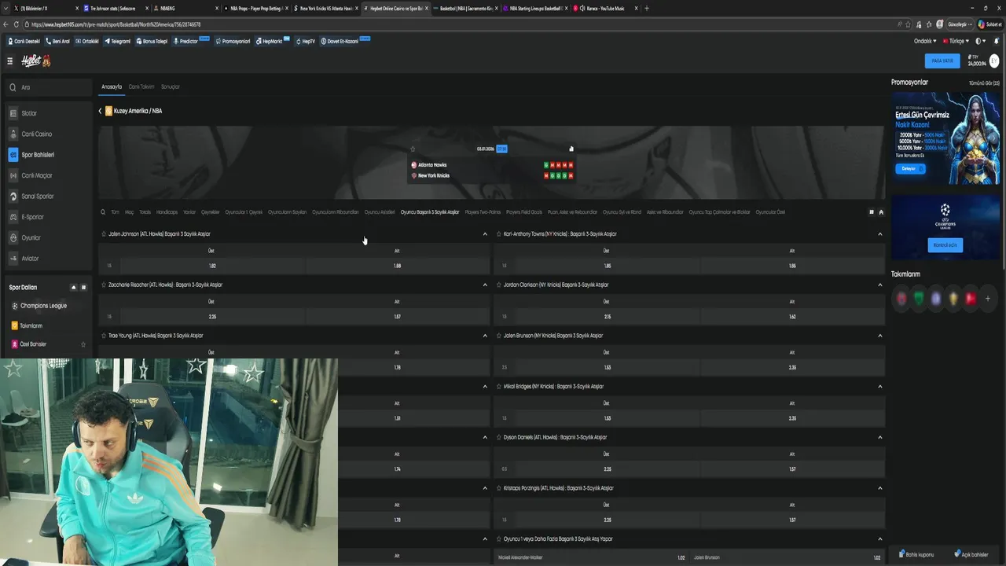Image resolution: width=1006 pixels, height=566 pixels.
Task: Toggle the dark/light theme selector
Action: 980,41
